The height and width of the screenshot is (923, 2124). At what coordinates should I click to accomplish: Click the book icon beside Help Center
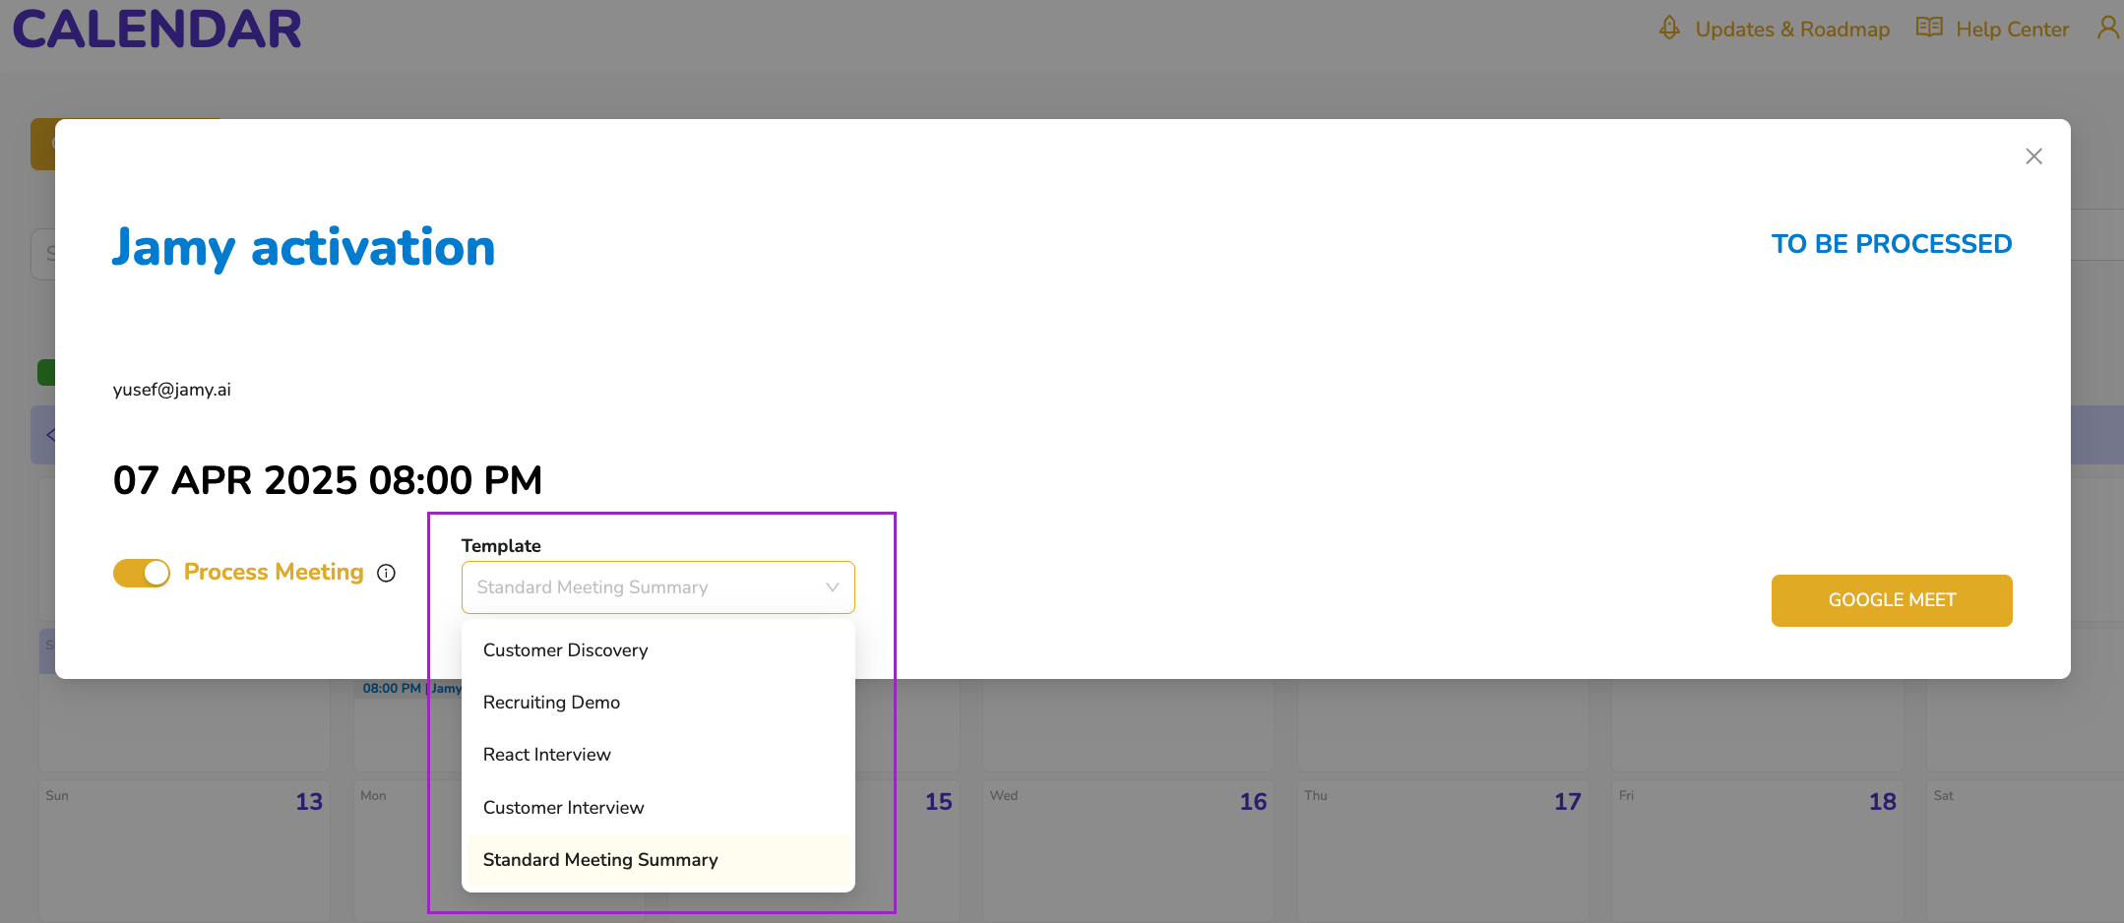click(1928, 28)
